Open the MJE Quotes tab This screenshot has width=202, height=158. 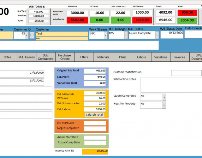coord(27,57)
